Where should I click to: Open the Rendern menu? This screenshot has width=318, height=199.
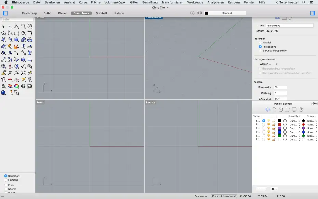click(235, 2)
